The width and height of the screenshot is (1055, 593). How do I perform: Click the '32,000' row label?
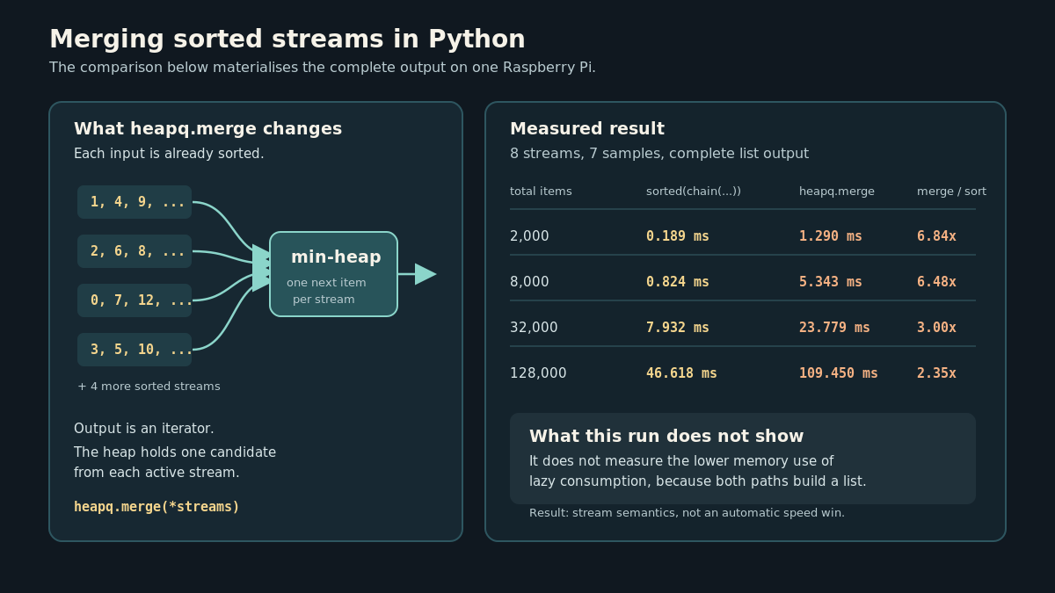tap(534, 328)
